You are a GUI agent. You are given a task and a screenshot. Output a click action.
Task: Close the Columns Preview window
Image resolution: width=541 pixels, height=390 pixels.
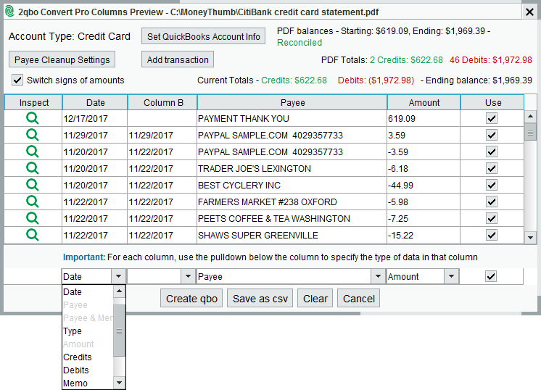pyautogui.click(x=529, y=12)
